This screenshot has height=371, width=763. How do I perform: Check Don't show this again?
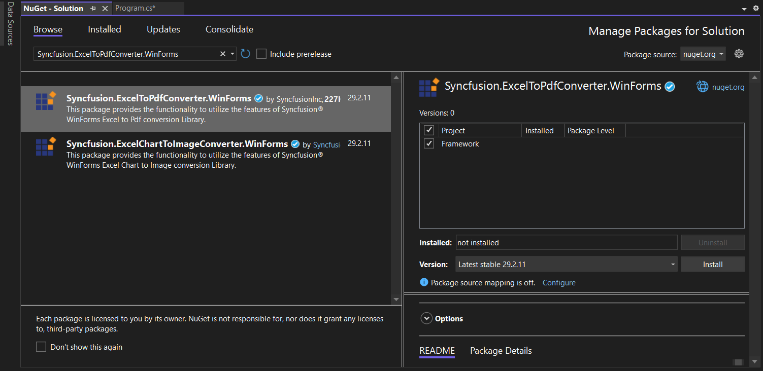click(x=41, y=347)
